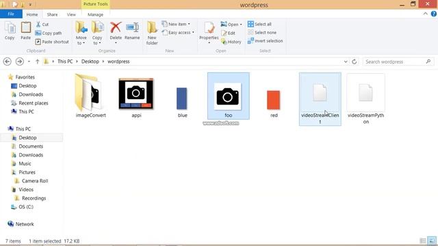Open the Properties dropdown arrow

point(209,42)
